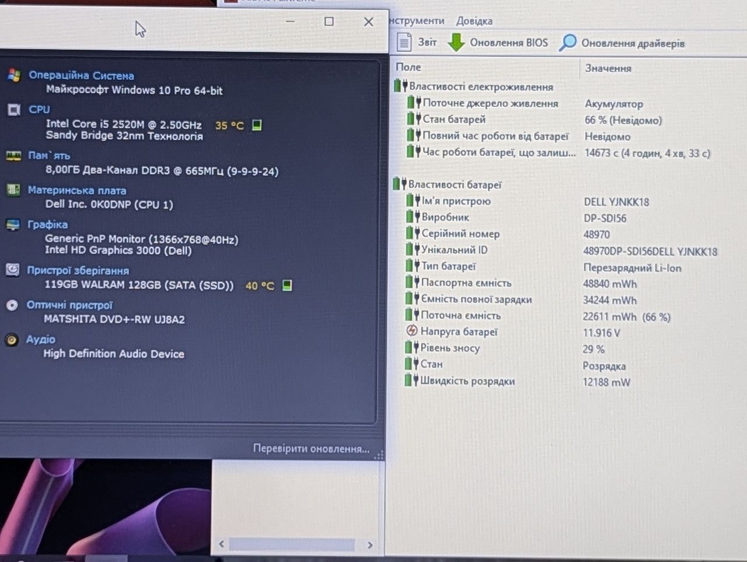Click Оновлення BIOS toolbar button

(x=498, y=43)
